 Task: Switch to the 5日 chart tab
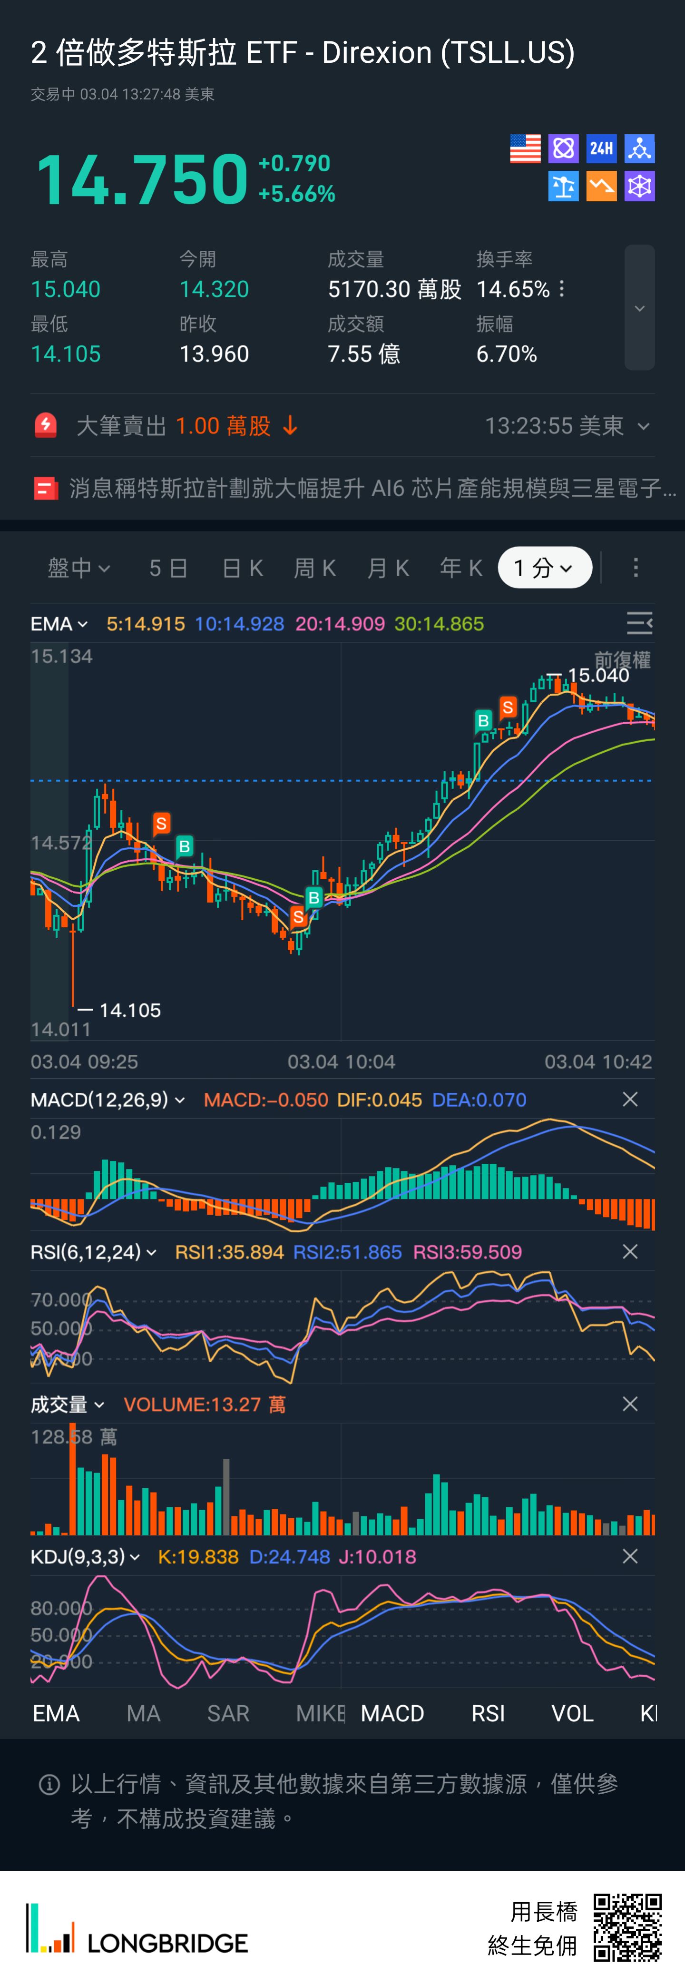[x=169, y=568]
